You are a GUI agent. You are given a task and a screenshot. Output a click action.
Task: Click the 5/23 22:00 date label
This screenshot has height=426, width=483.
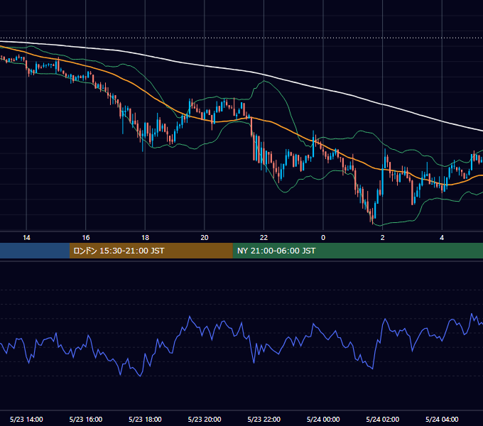[264, 419]
